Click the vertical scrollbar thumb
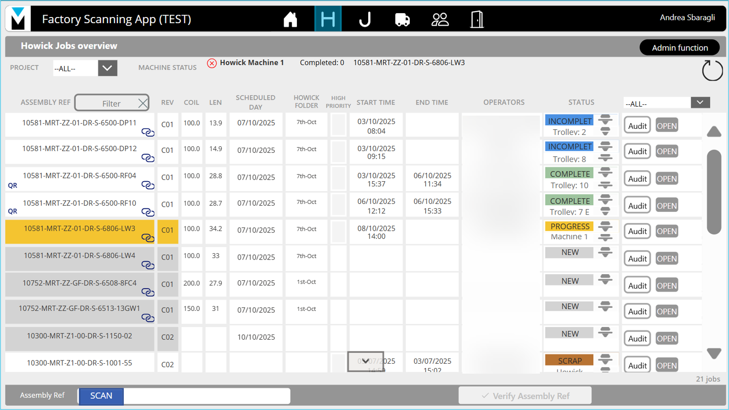Viewport: 729px width, 410px height. point(714,192)
